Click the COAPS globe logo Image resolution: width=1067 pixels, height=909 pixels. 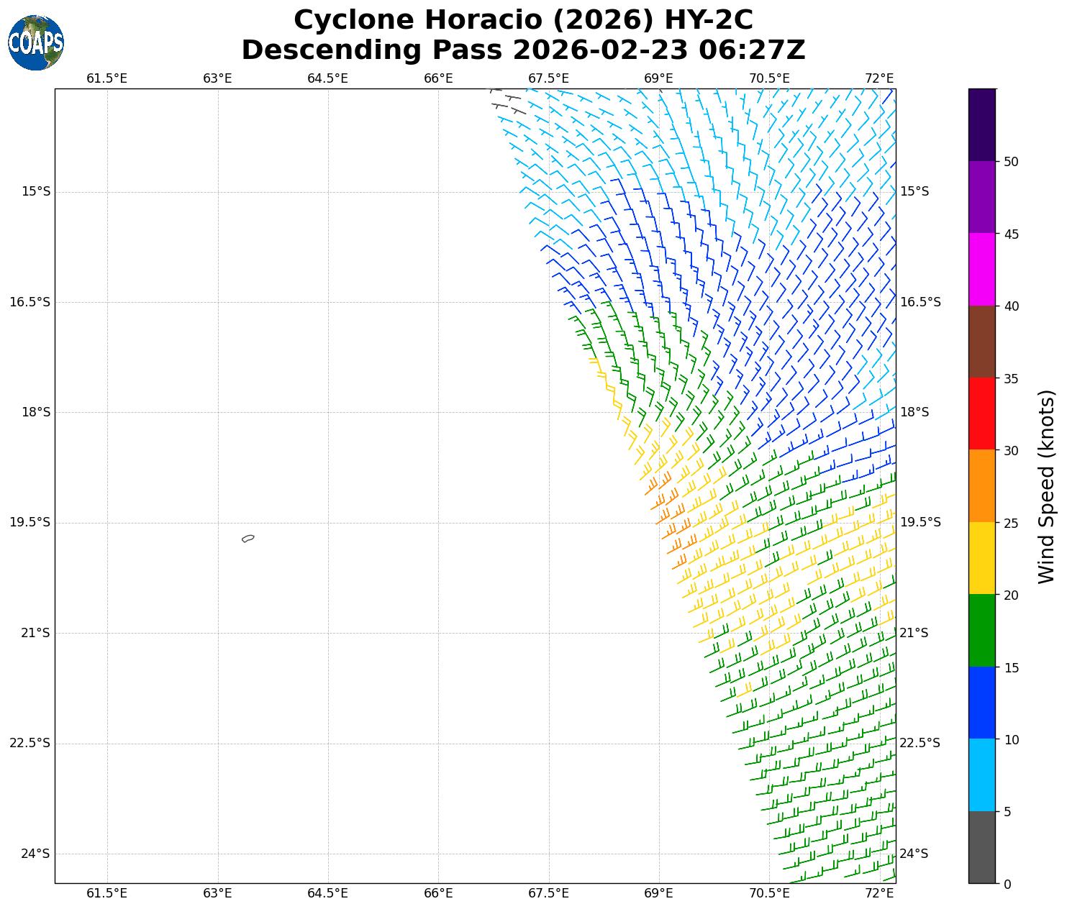point(36,42)
